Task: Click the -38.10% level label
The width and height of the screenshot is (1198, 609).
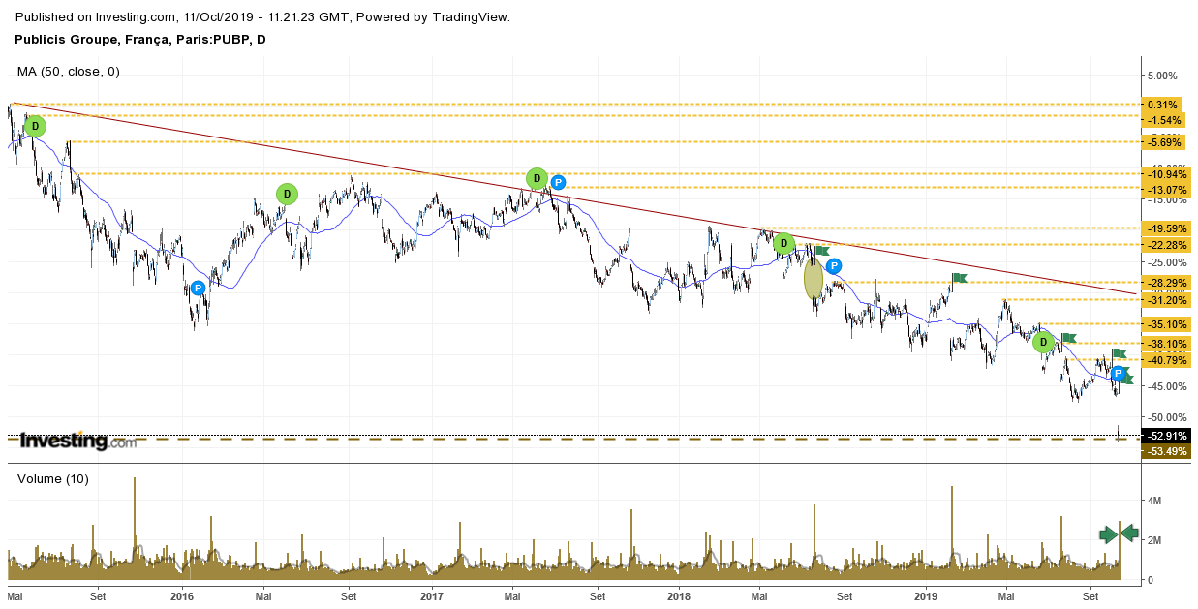Action: point(1166,344)
